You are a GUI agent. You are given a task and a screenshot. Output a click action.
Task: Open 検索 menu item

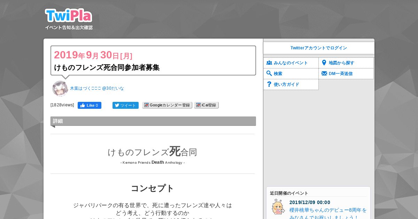pos(291,74)
